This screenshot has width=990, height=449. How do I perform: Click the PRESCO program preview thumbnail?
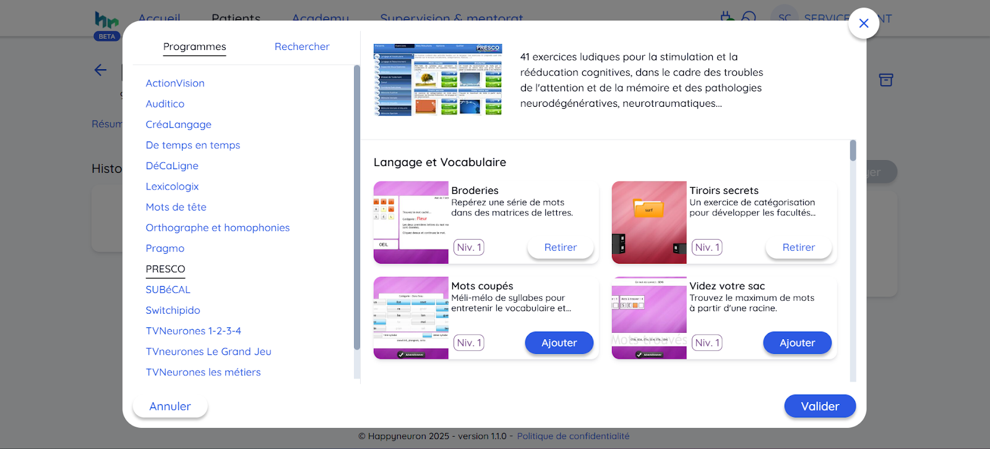tap(438, 80)
